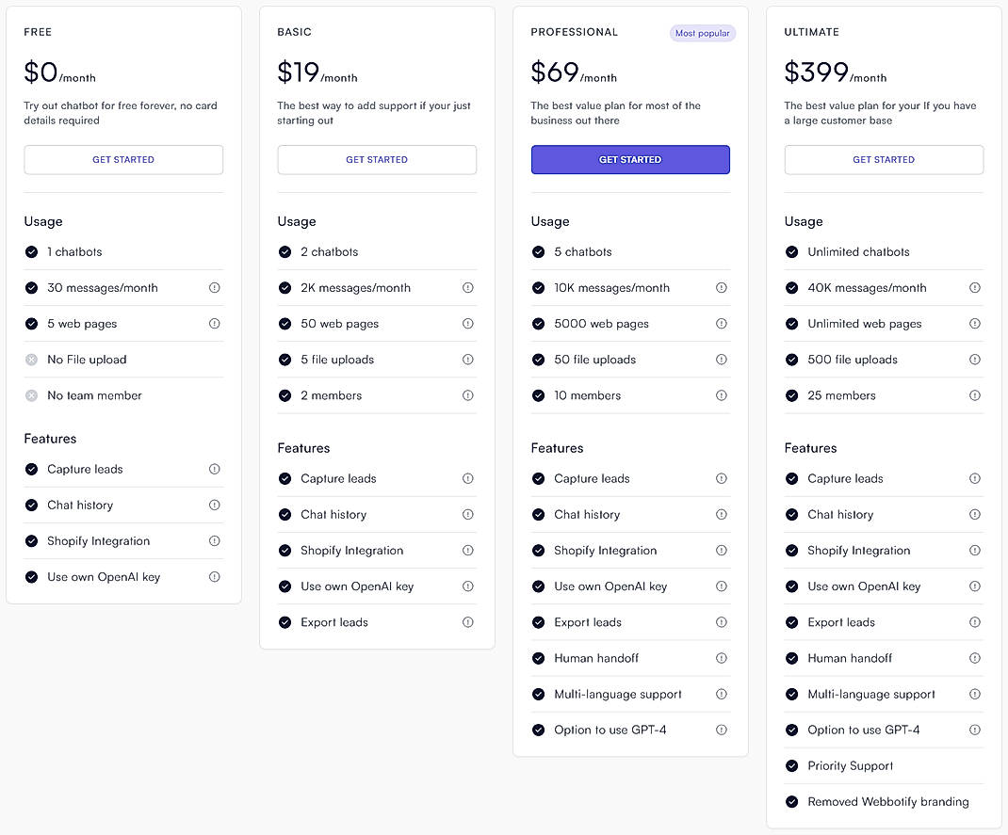Click the Most popular badge
Image resolution: width=1008 pixels, height=835 pixels.
point(702,32)
